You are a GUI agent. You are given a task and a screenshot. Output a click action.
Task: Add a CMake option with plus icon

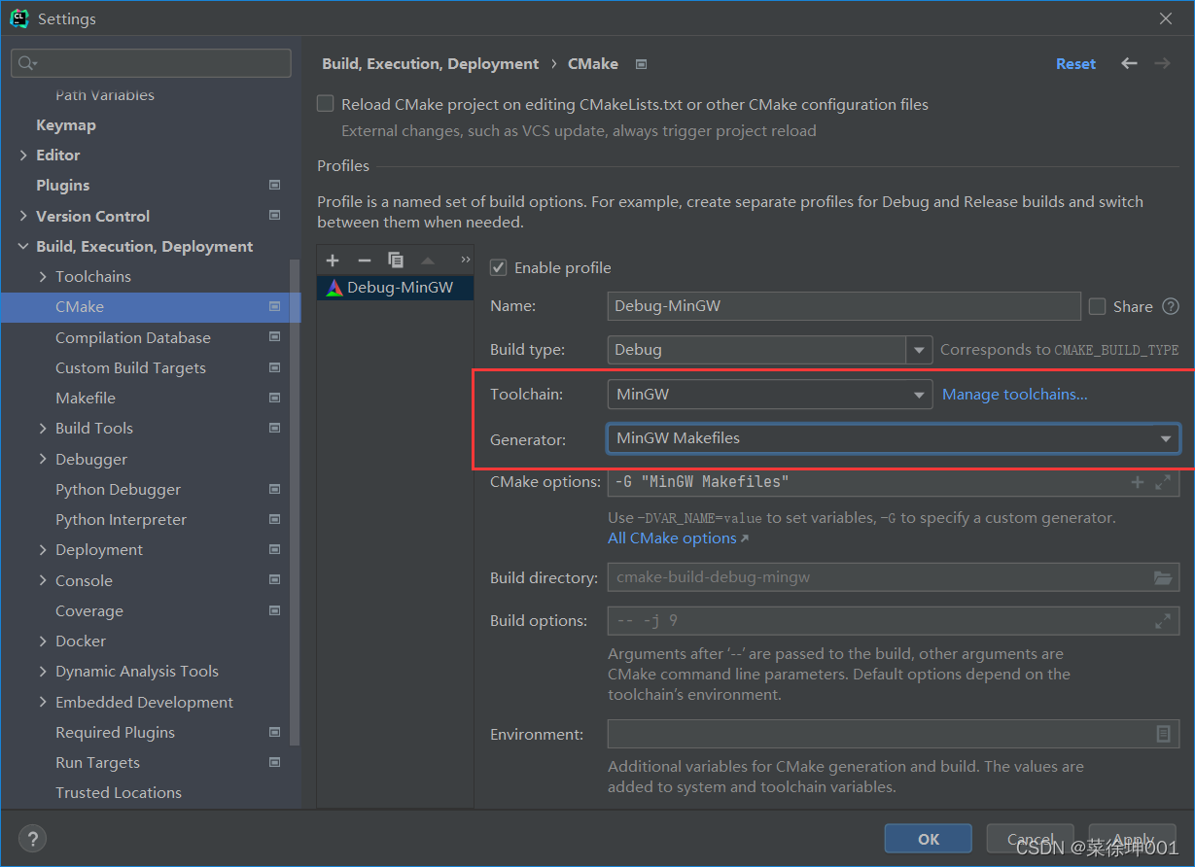[x=1137, y=482]
